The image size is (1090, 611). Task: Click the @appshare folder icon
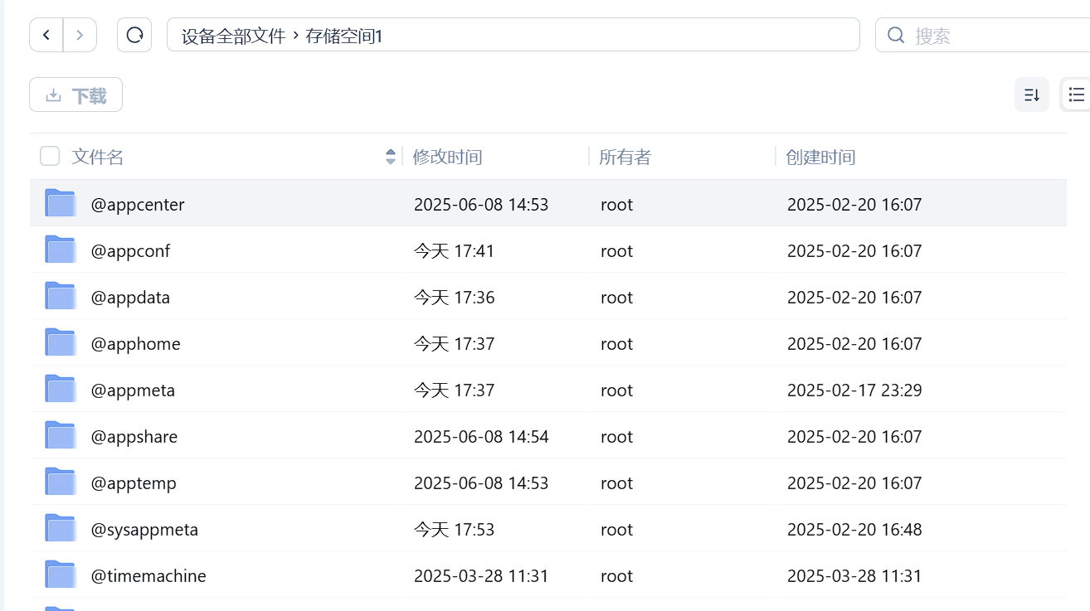(x=60, y=435)
